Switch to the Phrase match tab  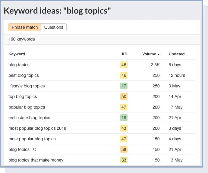25,27
